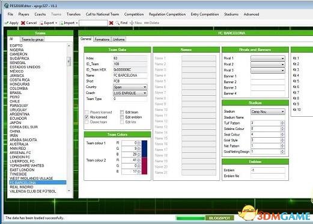The width and height of the screenshot is (313, 224).
Task: Enable the Edit team checkbox
Action: (122, 112)
